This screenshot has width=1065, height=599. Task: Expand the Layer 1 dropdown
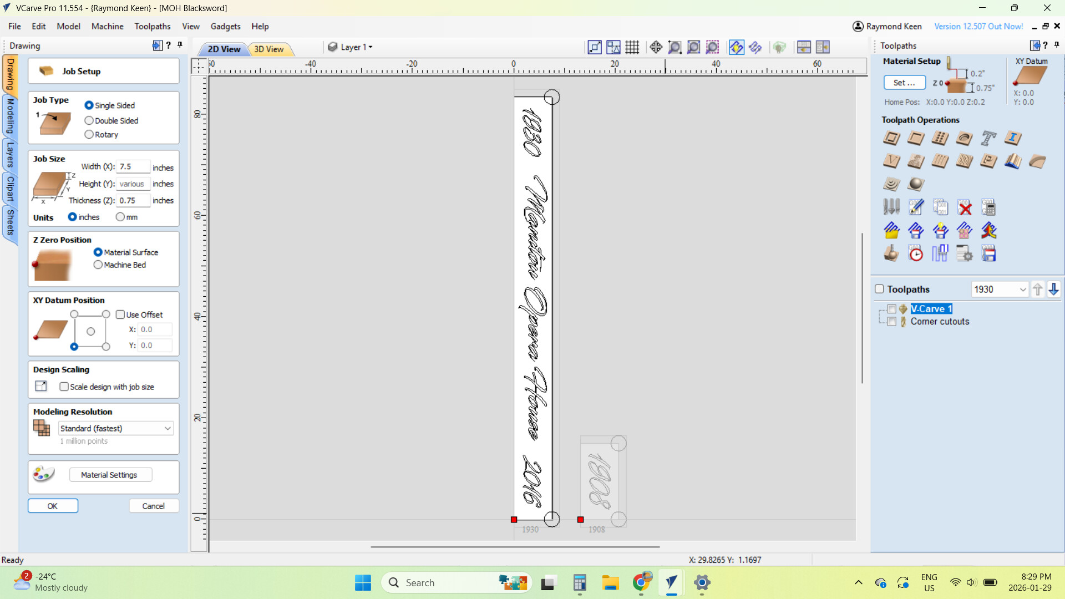(356, 47)
